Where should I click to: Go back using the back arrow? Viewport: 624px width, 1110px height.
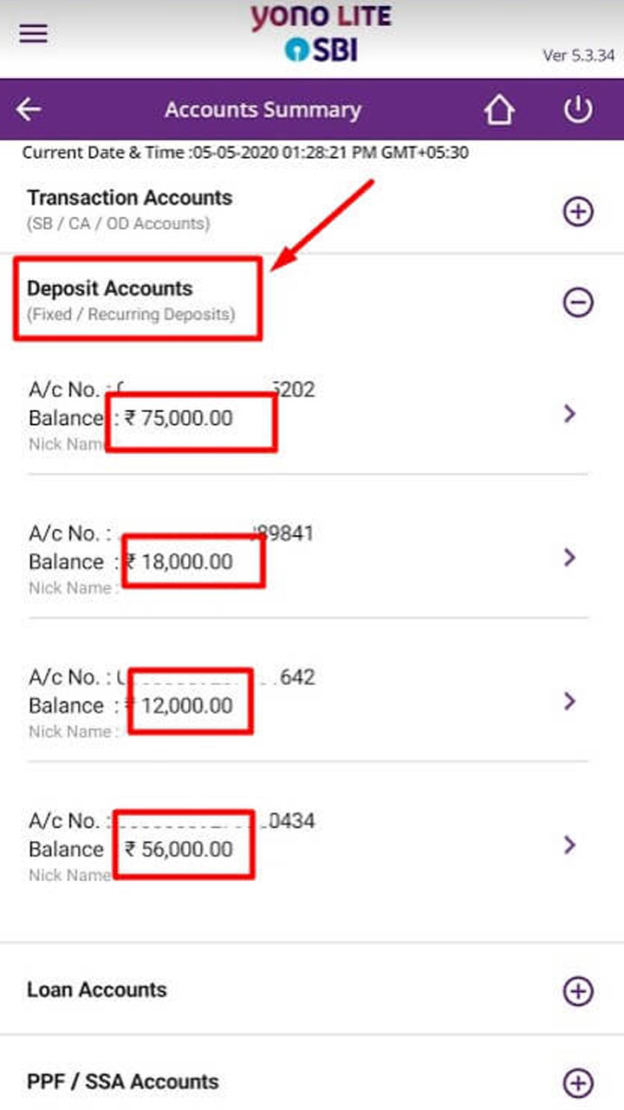[x=29, y=110]
